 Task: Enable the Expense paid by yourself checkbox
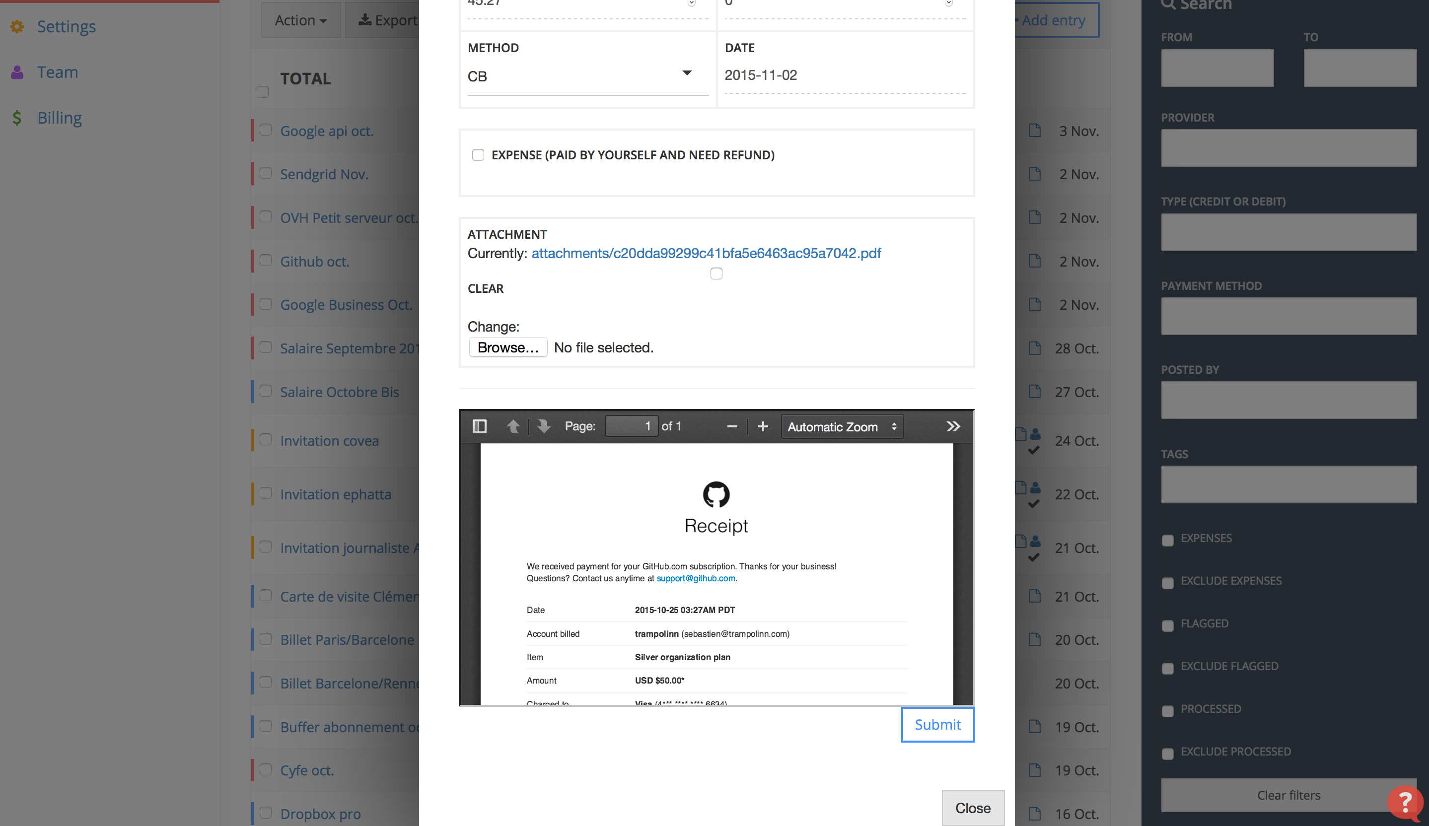point(478,155)
